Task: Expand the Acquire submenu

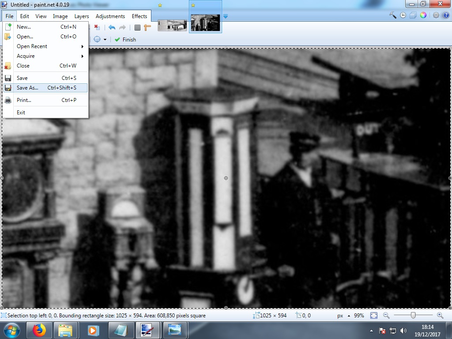Action: [x=26, y=56]
